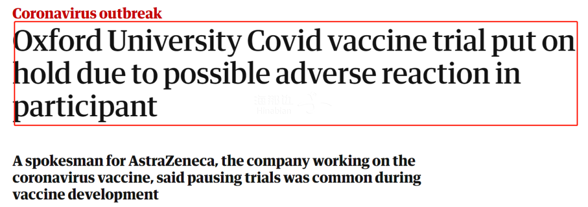
Task: Click the Hinabian watermark logo
Action: 292,105
